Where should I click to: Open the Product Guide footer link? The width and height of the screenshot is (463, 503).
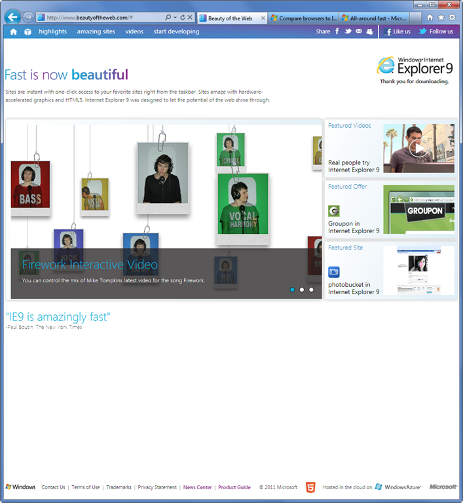tap(234, 487)
